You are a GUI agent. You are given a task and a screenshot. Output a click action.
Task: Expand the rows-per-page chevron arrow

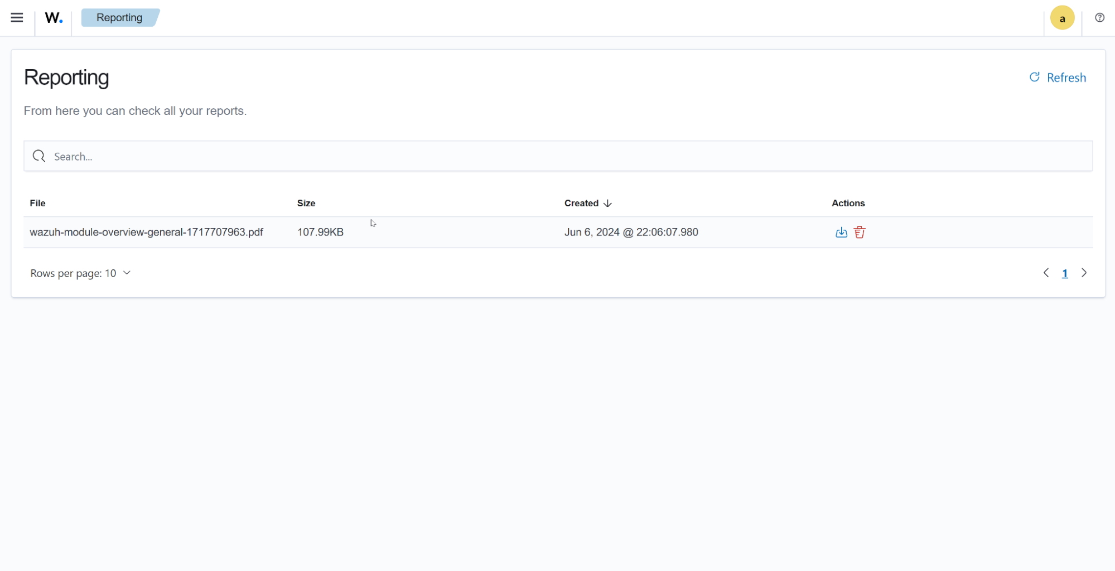pos(127,273)
